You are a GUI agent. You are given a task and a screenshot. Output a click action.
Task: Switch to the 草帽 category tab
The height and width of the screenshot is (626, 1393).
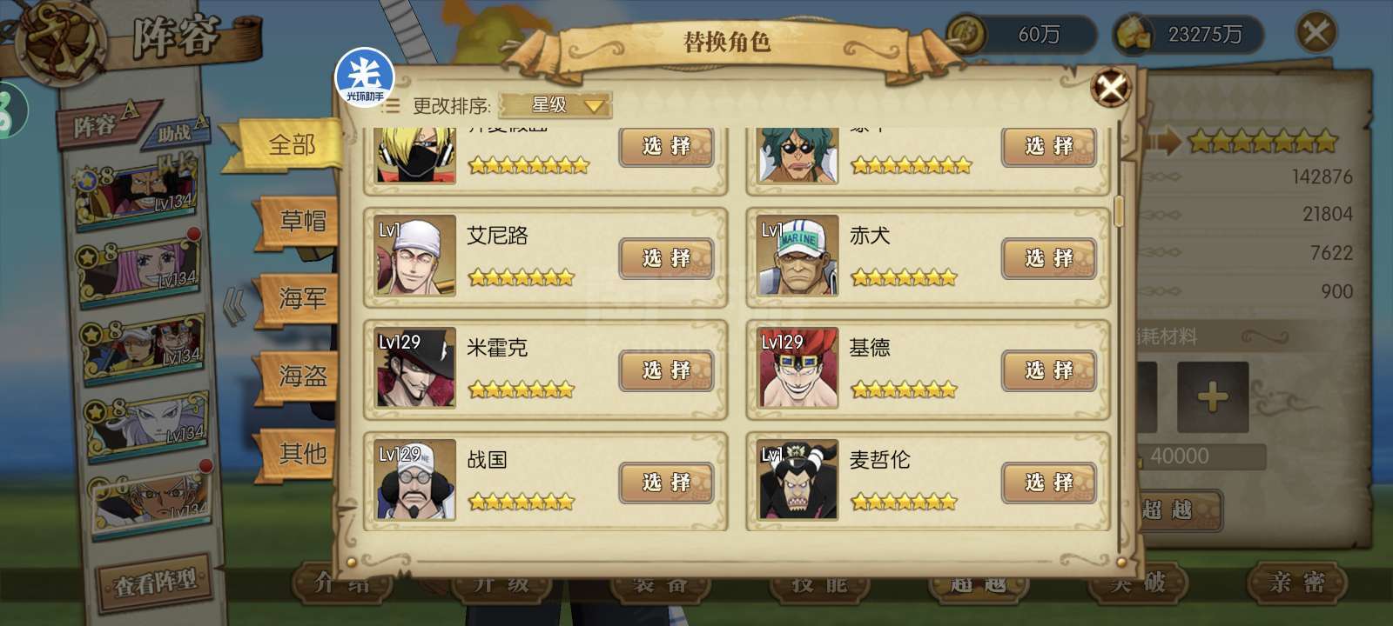click(x=301, y=221)
